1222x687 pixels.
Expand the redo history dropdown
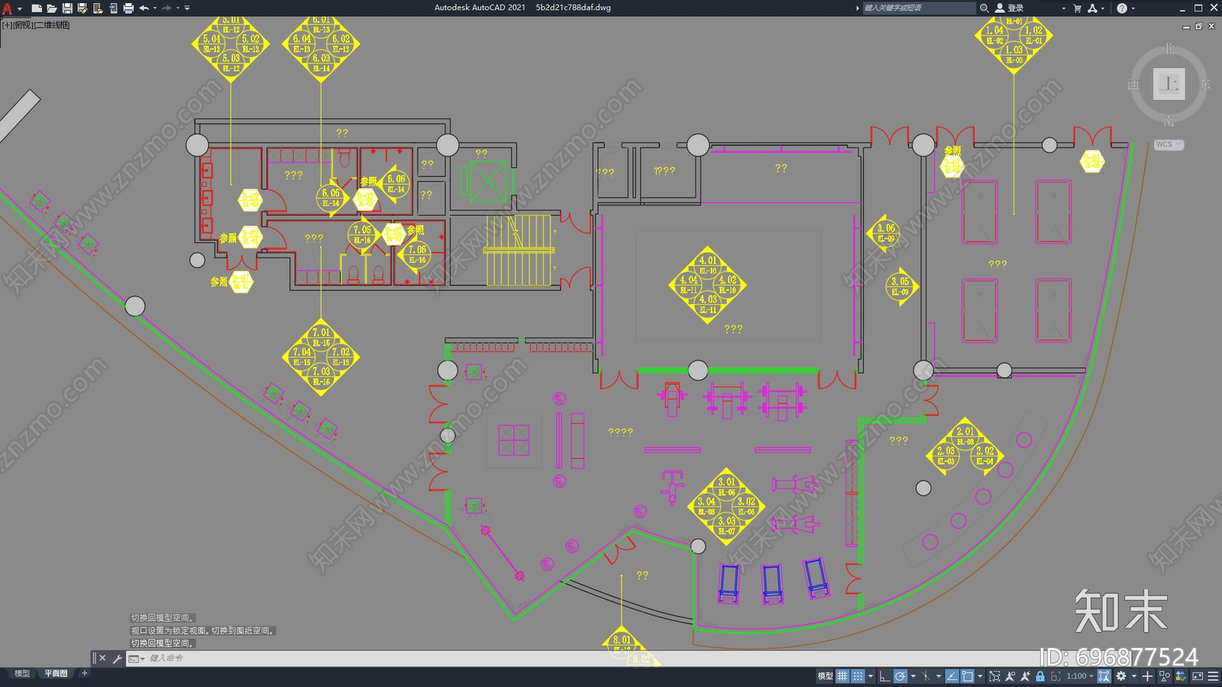coord(178,8)
